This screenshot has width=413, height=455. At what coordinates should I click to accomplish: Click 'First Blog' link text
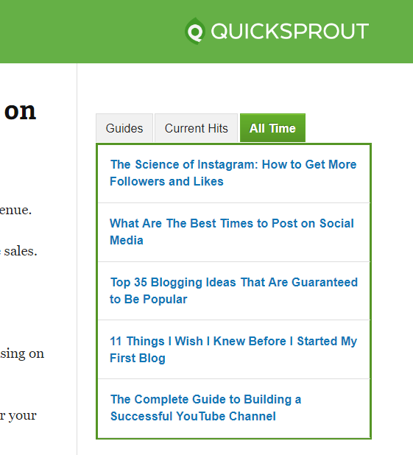[x=138, y=359]
